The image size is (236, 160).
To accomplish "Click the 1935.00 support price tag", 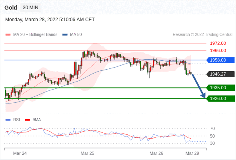I will [220, 88].
